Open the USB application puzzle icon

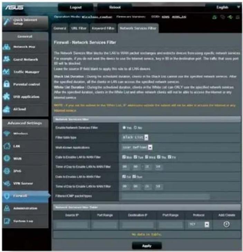(7, 96)
